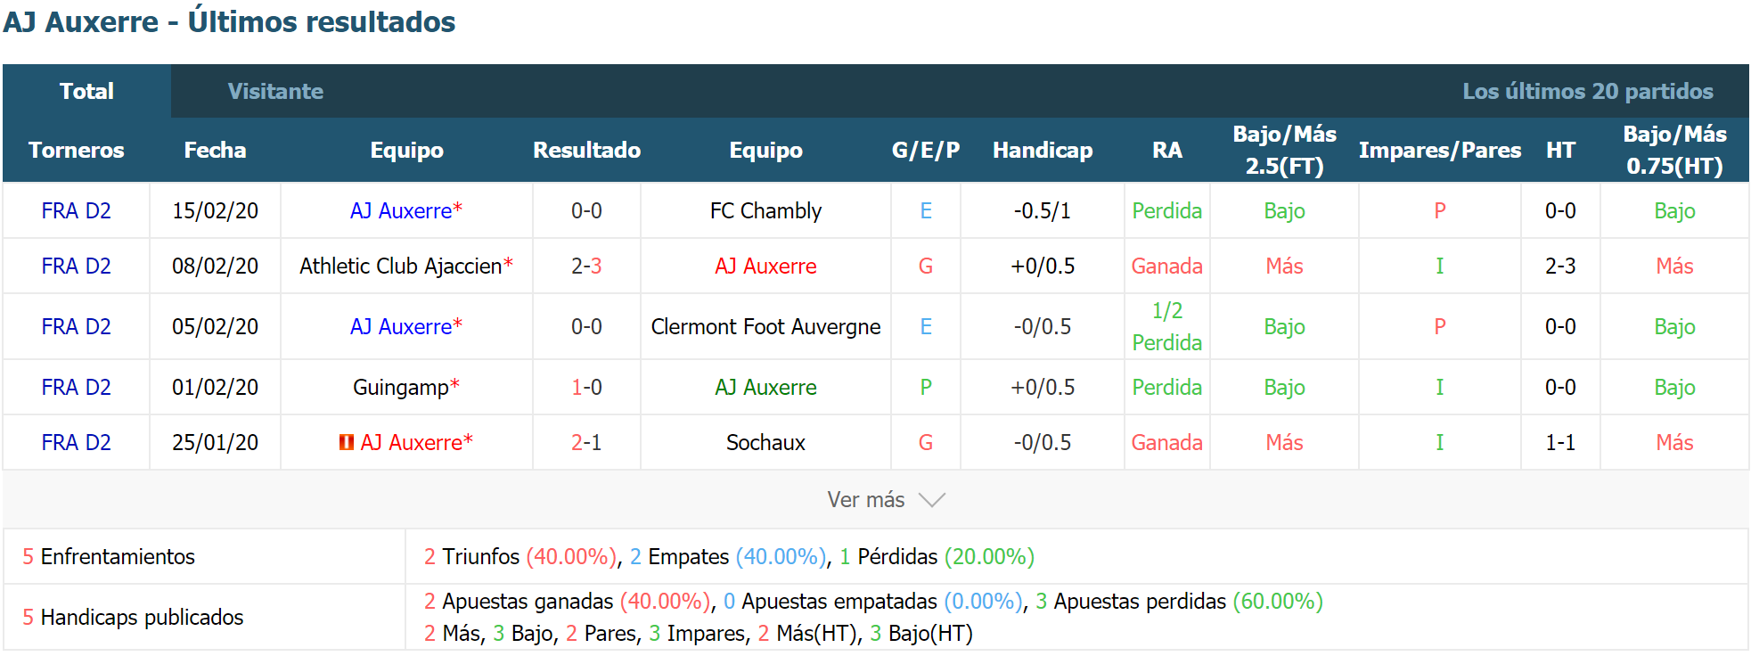
Task: Click the red AJ Auxerre away team link
Action: [x=765, y=266]
